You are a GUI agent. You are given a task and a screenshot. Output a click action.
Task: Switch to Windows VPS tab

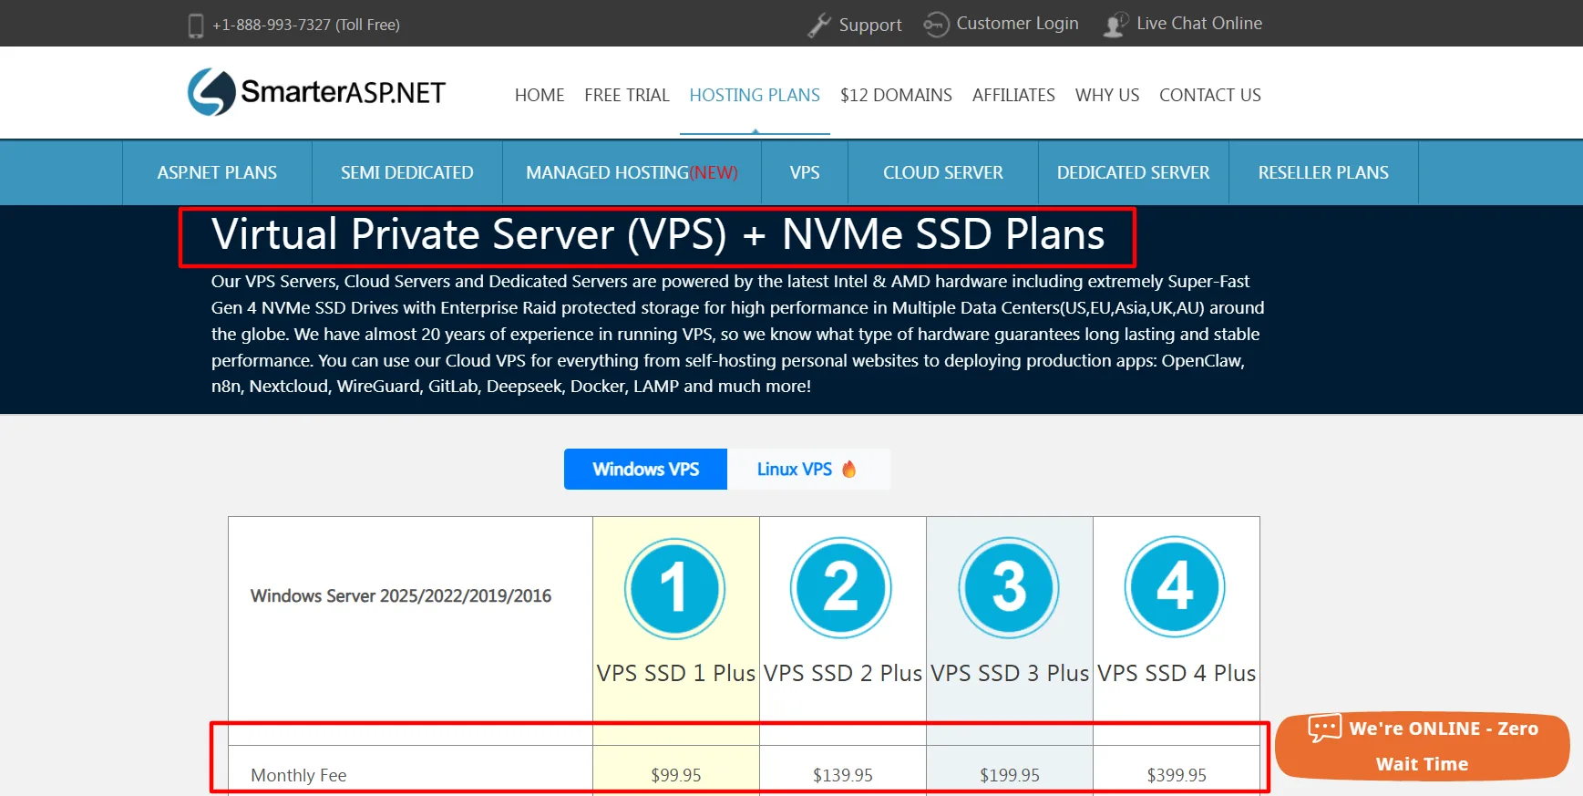click(x=645, y=469)
